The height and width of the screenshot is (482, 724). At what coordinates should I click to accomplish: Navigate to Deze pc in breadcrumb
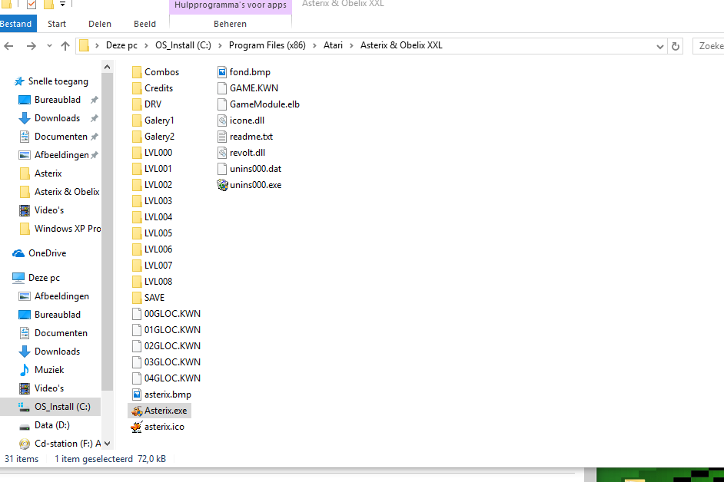point(122,45)
